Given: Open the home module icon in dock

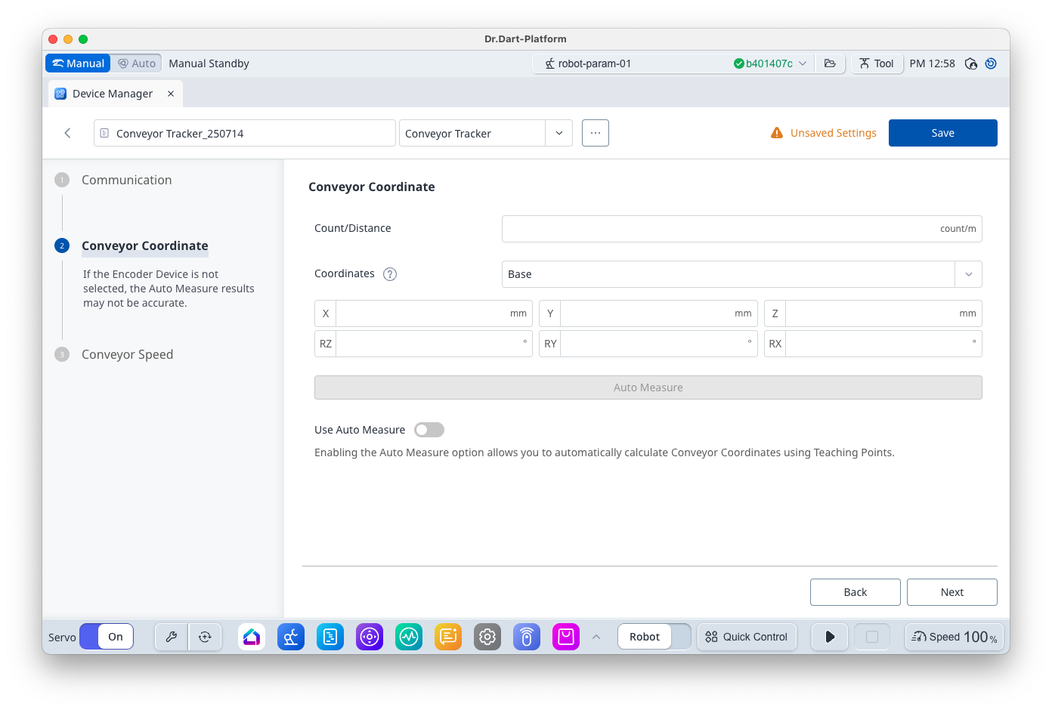Looking at the screenshot, I should 252,637.
